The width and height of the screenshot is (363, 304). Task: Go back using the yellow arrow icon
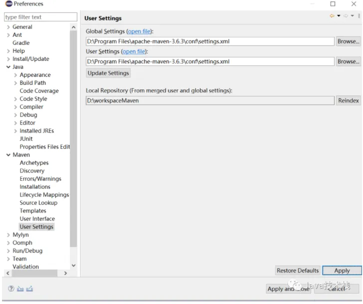[x=332, y=16]
